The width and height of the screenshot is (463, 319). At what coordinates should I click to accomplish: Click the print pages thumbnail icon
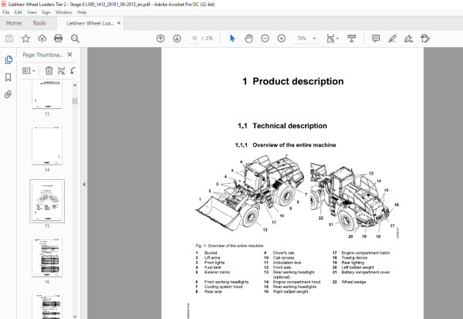pyautogui.click(x=61, y=70)
